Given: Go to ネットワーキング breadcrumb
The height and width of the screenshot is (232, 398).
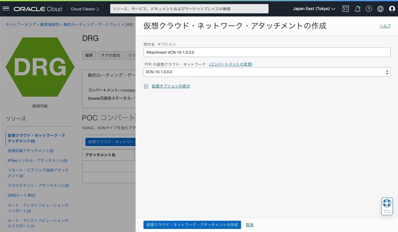Looking at the screenshot, I should click(21, 24).
